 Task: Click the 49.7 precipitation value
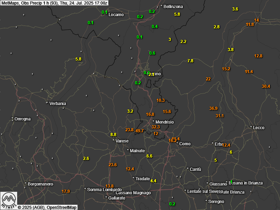coord(139,131)
